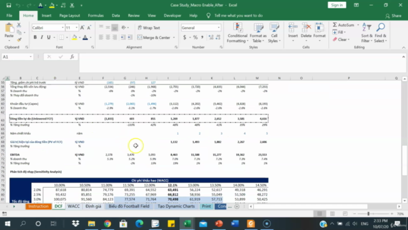
Task: Switch to Normal view in status bar
Action: coord(319,214)
